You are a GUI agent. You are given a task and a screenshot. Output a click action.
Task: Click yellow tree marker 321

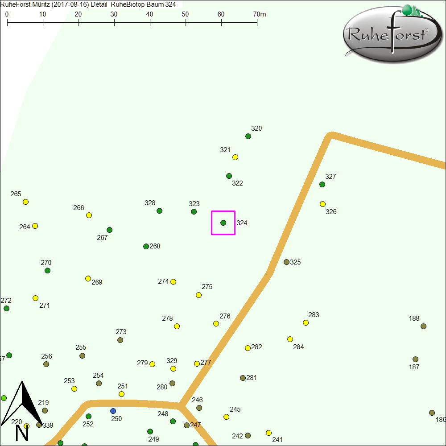pos(235,157)
